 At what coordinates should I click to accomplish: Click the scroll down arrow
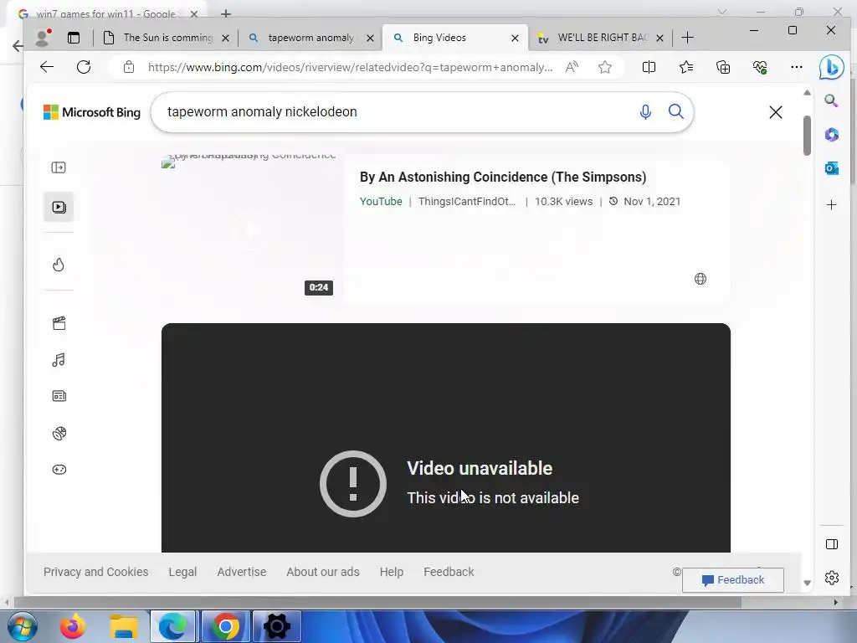click(807, 583)
